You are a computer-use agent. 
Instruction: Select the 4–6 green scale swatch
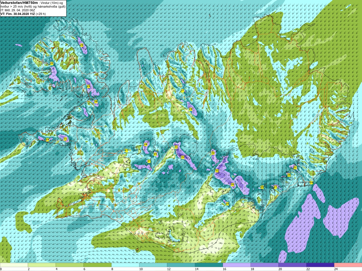70,265
